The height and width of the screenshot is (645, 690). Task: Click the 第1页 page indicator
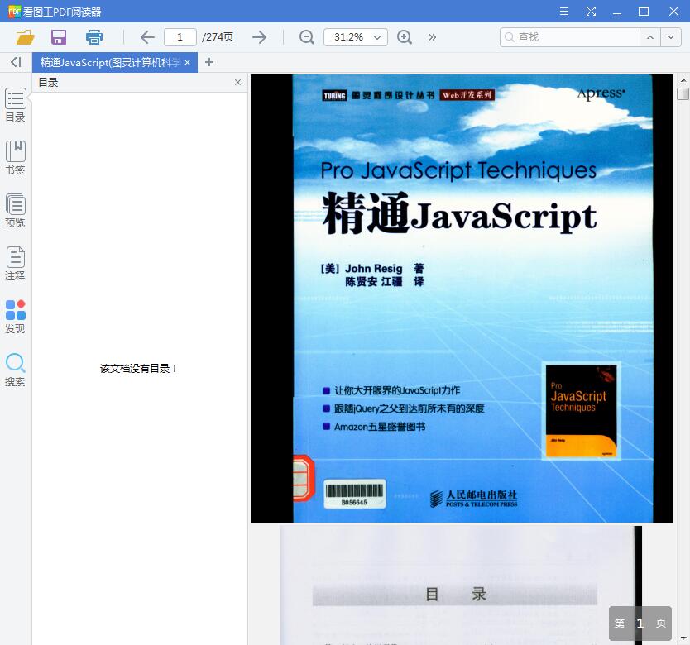click(640, 623)
